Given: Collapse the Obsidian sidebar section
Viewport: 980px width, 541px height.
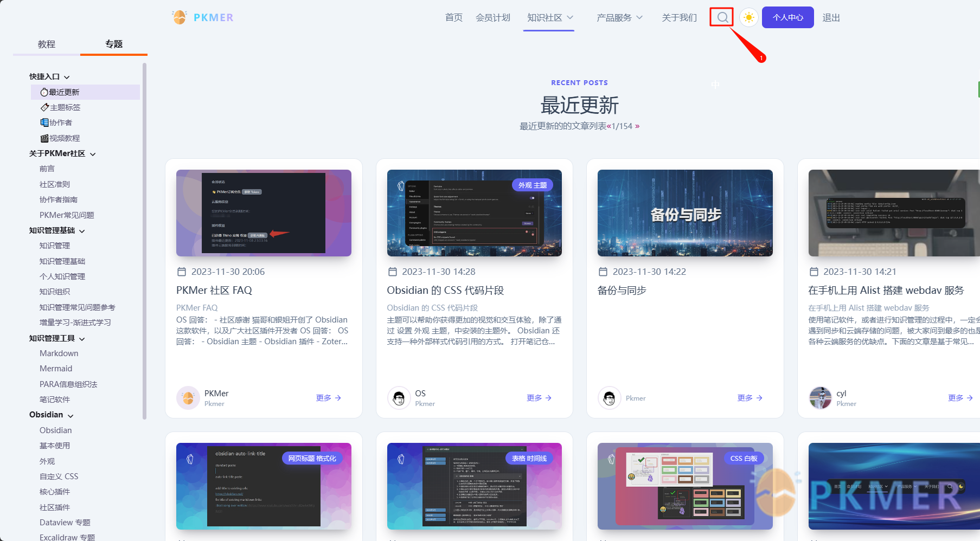Looking at the screenshot, I should click(x=71, y=415).
